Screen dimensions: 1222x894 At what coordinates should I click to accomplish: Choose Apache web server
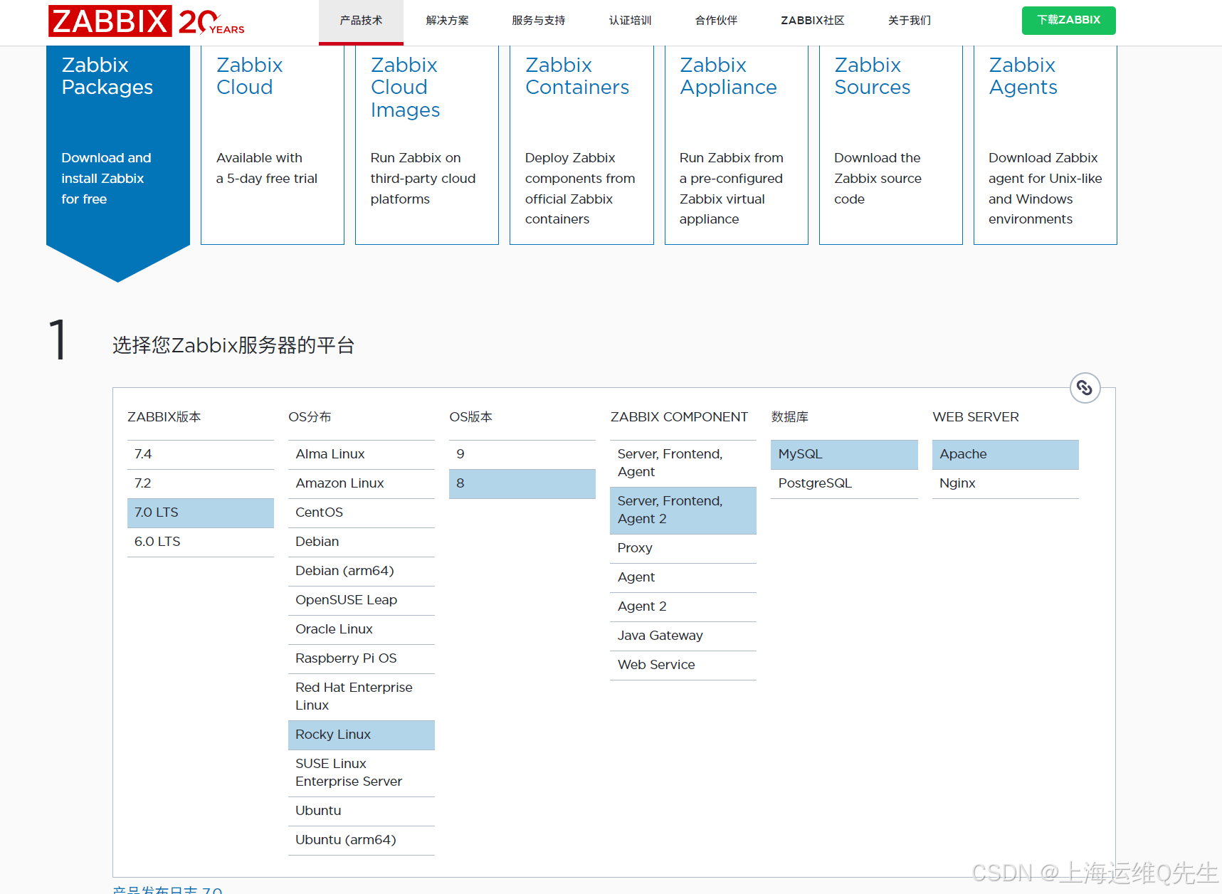tap(1006, 454)
